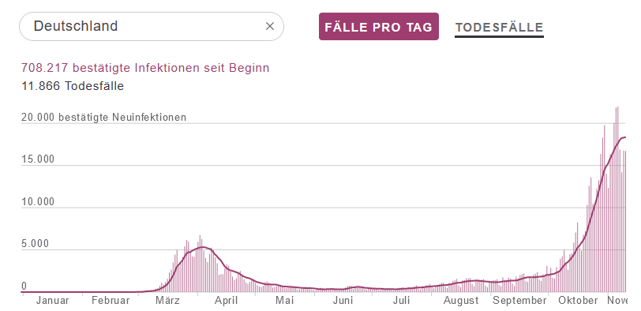Click into the Deutschland country search box
The height and width of the screenshot is (311, 641).
[152, 27]
